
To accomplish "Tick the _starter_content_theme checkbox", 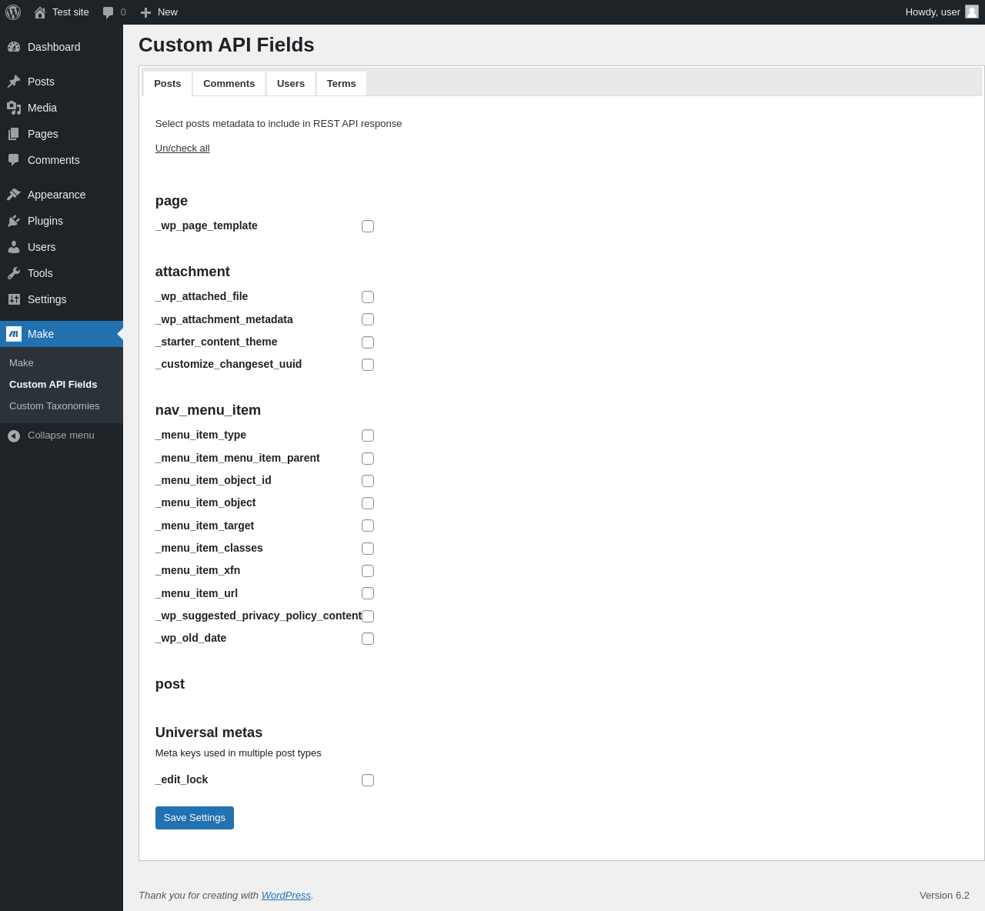I will [368, 342].
